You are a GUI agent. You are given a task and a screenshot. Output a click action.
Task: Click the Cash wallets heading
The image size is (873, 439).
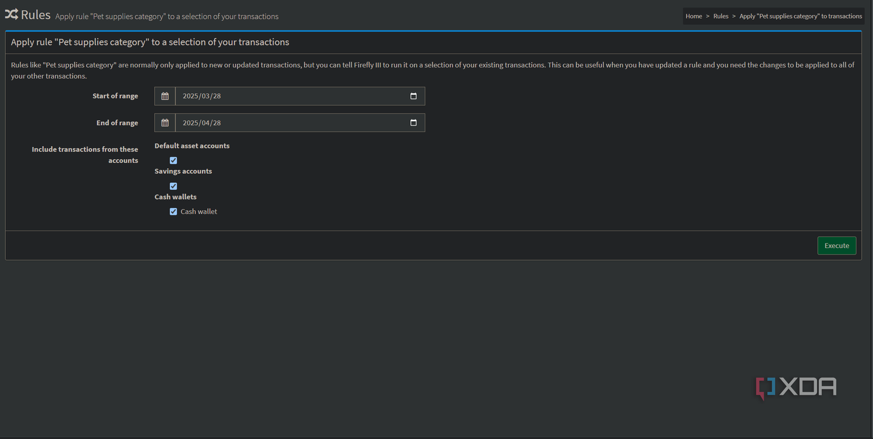tap(176, 197)
